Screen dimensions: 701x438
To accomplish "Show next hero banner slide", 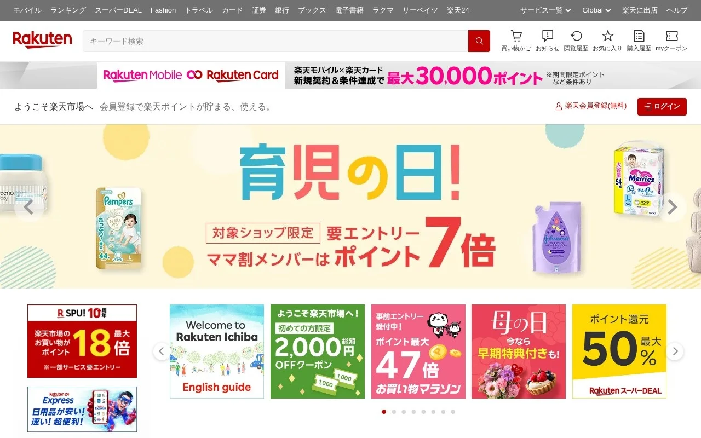I will pyautogui.click(x=673, y=208).
